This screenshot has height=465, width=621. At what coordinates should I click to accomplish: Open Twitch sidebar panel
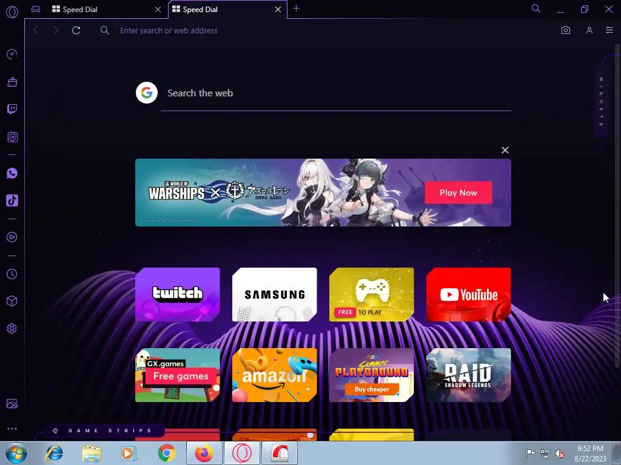[12, 109]
